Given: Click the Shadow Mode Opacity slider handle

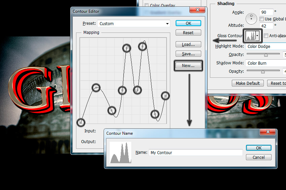Looking at the screenshot, I should coord(263,72).
